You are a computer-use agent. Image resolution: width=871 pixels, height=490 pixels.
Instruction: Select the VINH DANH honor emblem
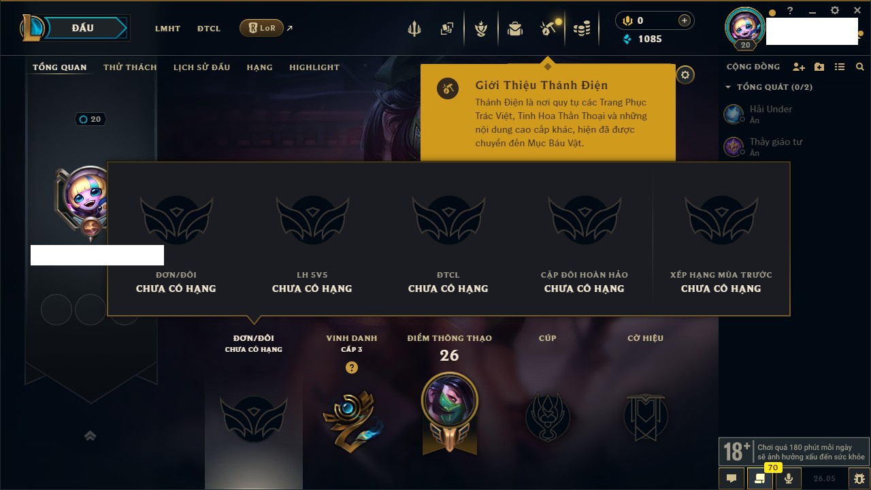pos(352,416)
